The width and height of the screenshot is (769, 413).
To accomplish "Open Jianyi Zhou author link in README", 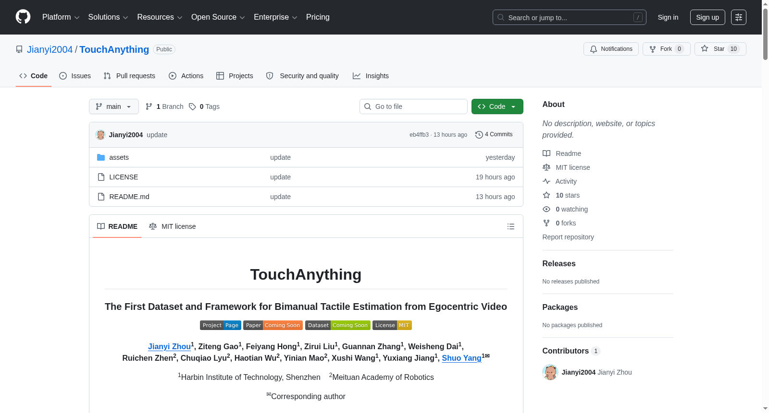I will (x=169, y=346).
